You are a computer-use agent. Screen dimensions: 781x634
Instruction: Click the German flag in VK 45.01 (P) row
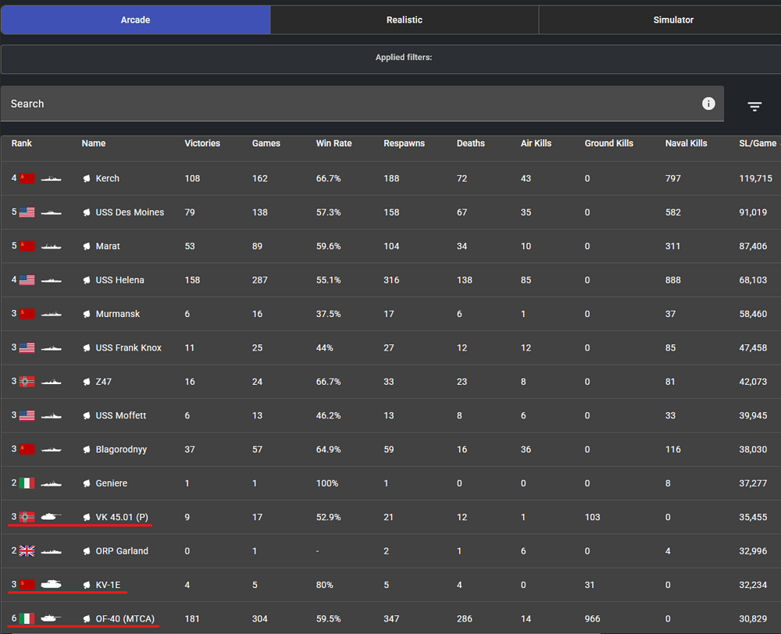coord(27,517)
